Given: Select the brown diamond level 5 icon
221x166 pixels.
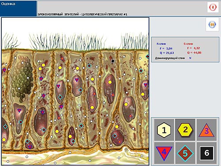Looking at the screenshot, I should coord(185,153).
